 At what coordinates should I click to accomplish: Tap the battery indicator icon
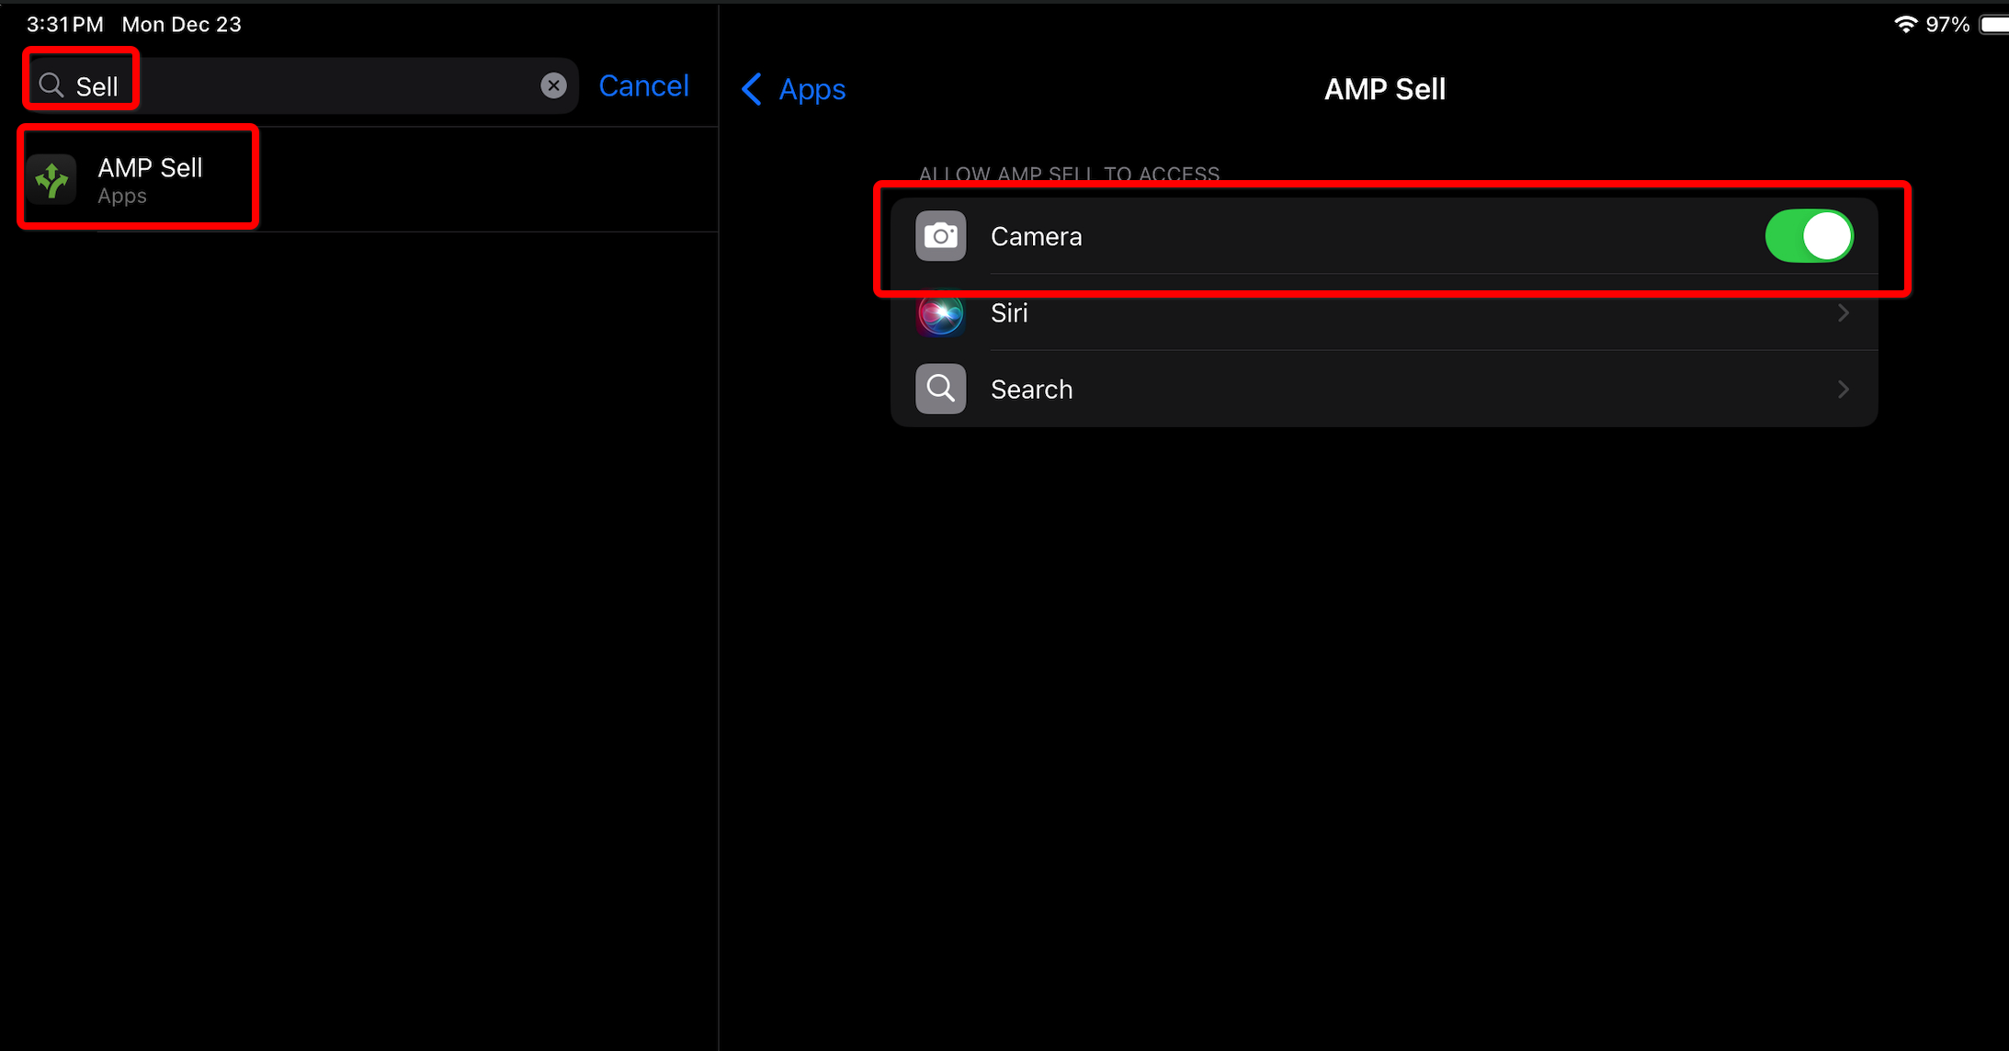tap(1994, 24)
